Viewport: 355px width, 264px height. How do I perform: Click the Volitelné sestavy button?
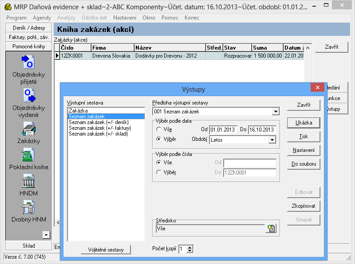point(106,249)
